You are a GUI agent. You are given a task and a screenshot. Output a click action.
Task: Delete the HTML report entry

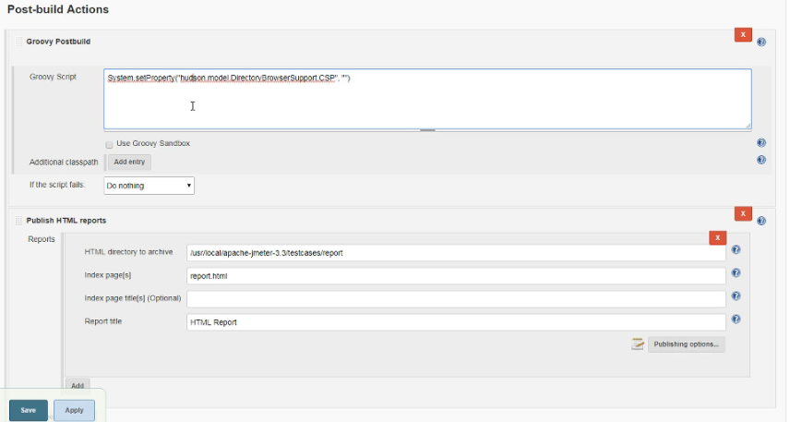(x=717, y=238)
